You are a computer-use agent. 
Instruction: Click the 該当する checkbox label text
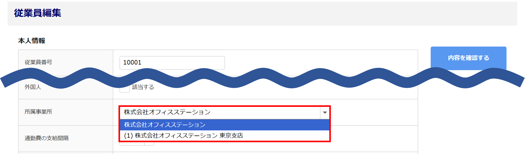coord(143,87)
